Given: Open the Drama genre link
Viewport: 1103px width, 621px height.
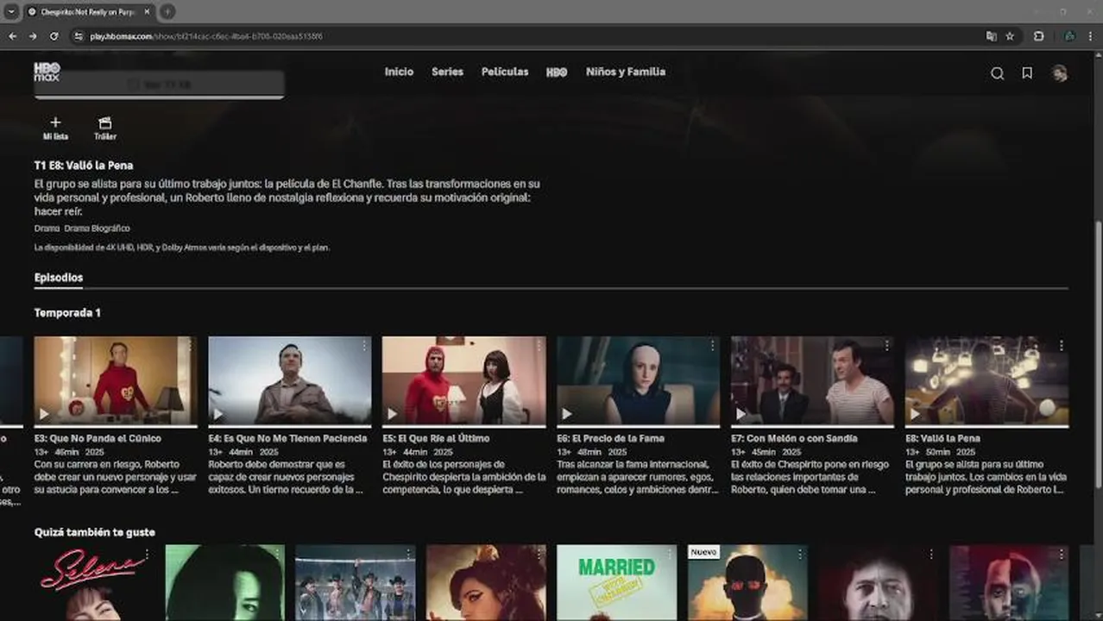Looking at the screenshot, I should click(x=47, y=229).
